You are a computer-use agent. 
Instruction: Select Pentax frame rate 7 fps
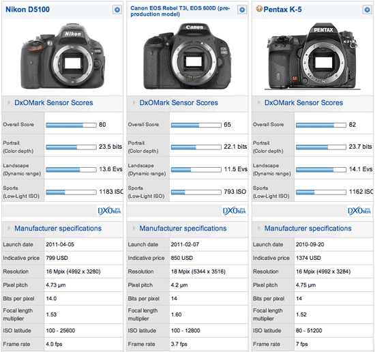point(302,344)
